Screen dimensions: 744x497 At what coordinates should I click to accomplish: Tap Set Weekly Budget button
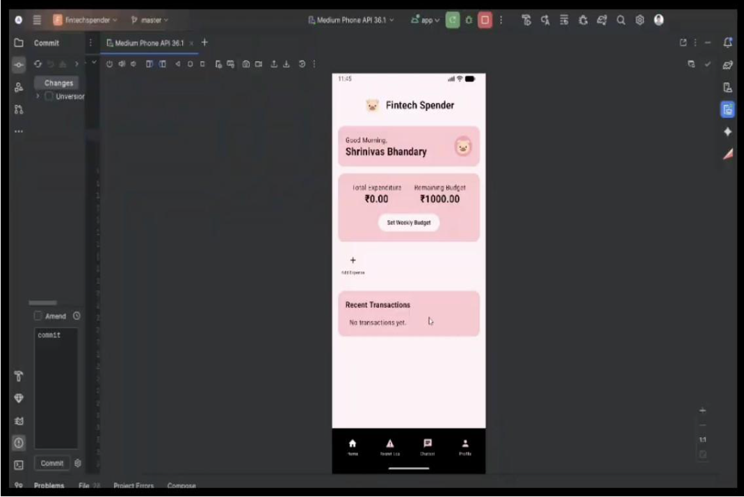pos(409,222)
